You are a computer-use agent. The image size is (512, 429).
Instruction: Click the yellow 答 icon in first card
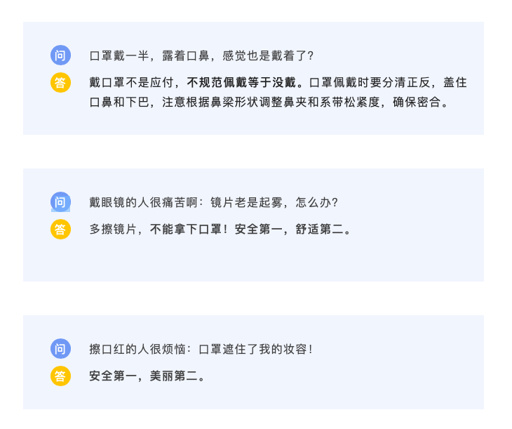click(60, 82)
